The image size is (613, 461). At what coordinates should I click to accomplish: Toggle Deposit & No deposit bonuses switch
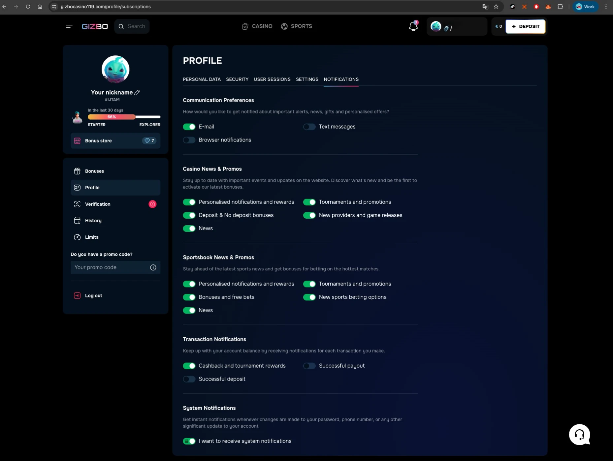pos(189,215)
